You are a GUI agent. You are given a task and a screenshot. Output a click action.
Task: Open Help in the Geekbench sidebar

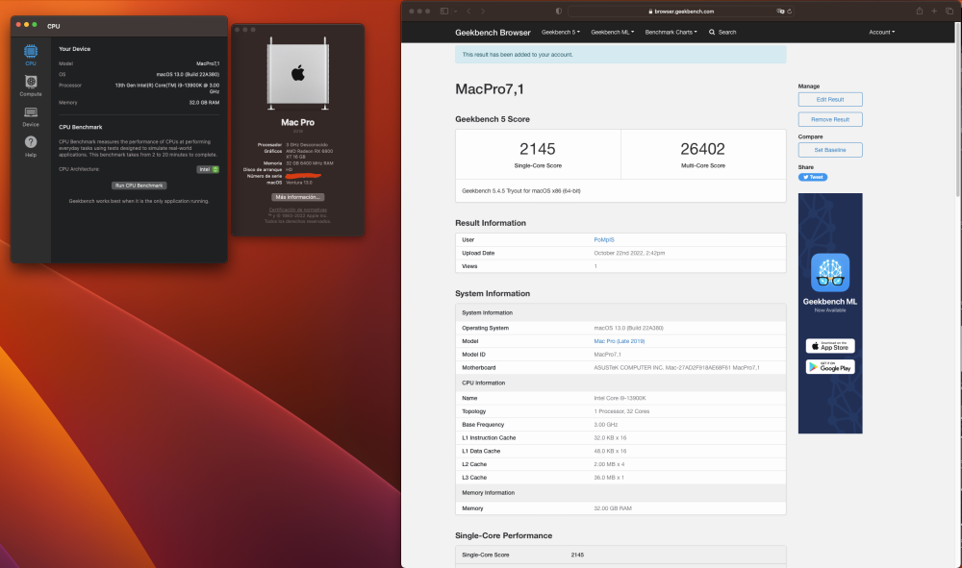[x=30, y=146]
